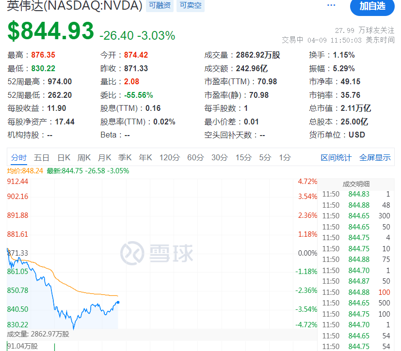Image resolution: width=401 pixels, height=351 pixels.
Task: Open 全屏显示 fullscreen chart view
Action: [375, 157]
